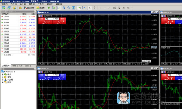The image size is (182, 109).
Task: Click the new chart toolbar icon
Action: 3,8
